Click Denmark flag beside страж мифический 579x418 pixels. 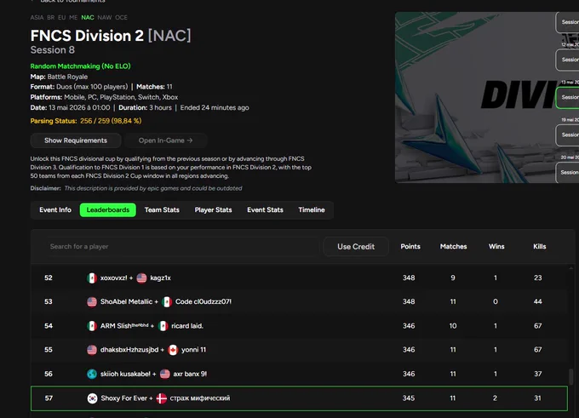click(x=162, y=398)
